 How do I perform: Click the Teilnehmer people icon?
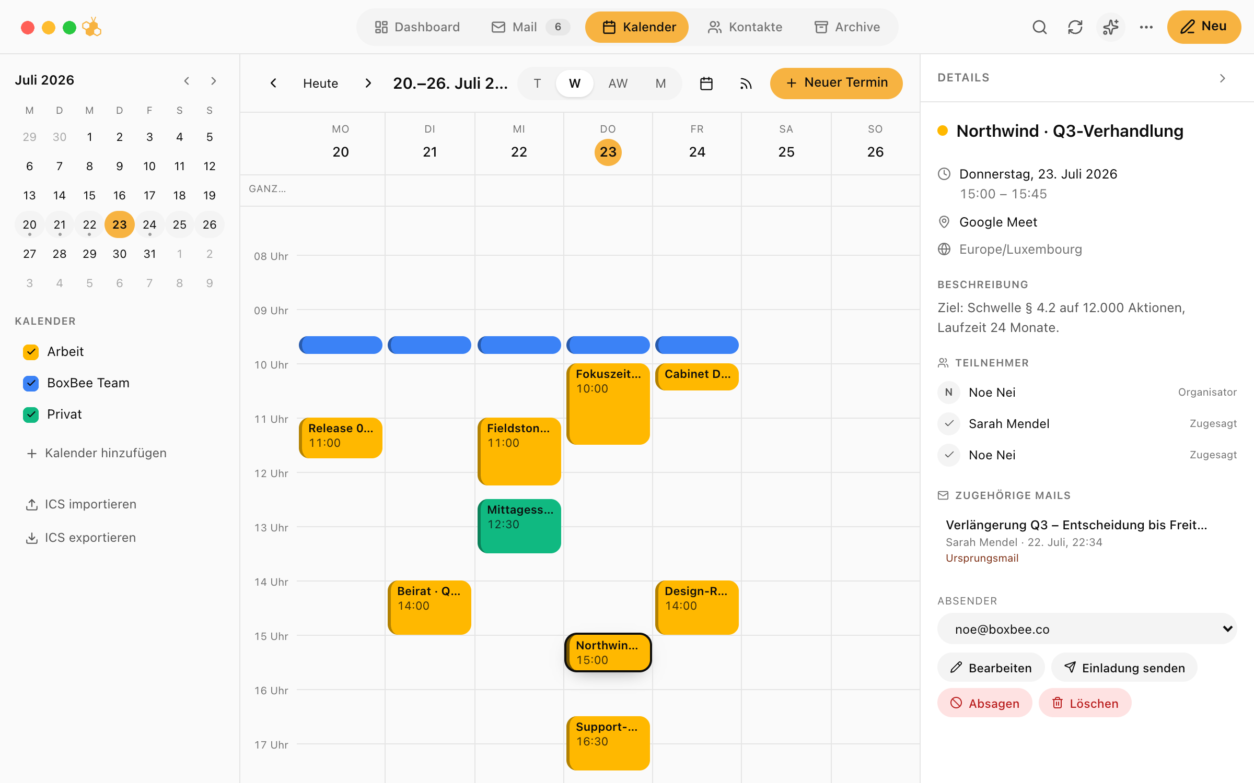[x=943, y=363]
